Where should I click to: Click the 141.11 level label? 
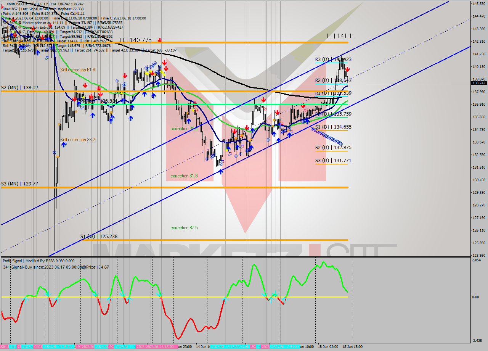coord(341,35)
